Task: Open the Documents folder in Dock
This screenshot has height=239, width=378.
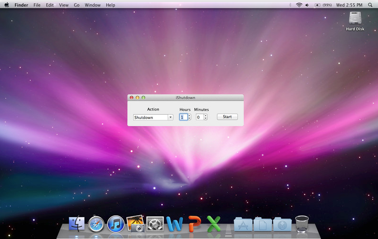Action: [x=263, y=224]
